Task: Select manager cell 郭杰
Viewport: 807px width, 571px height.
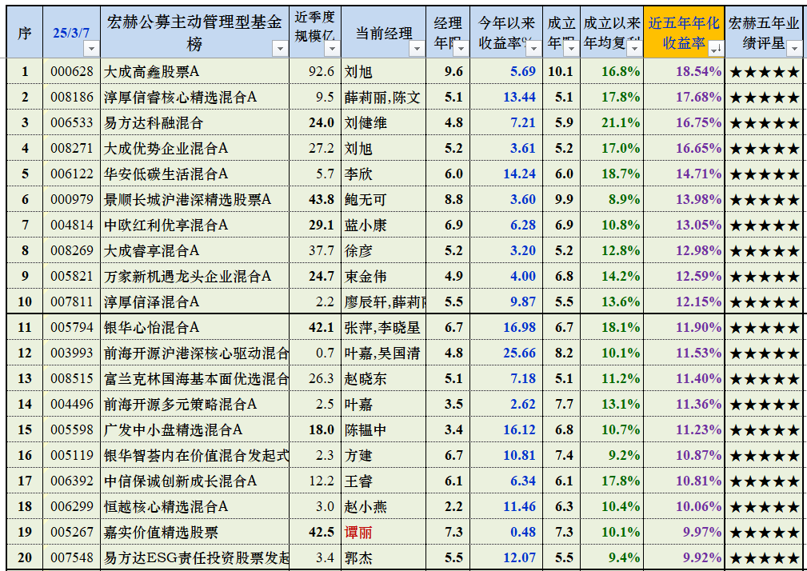Action: click(x=358, y=557)
